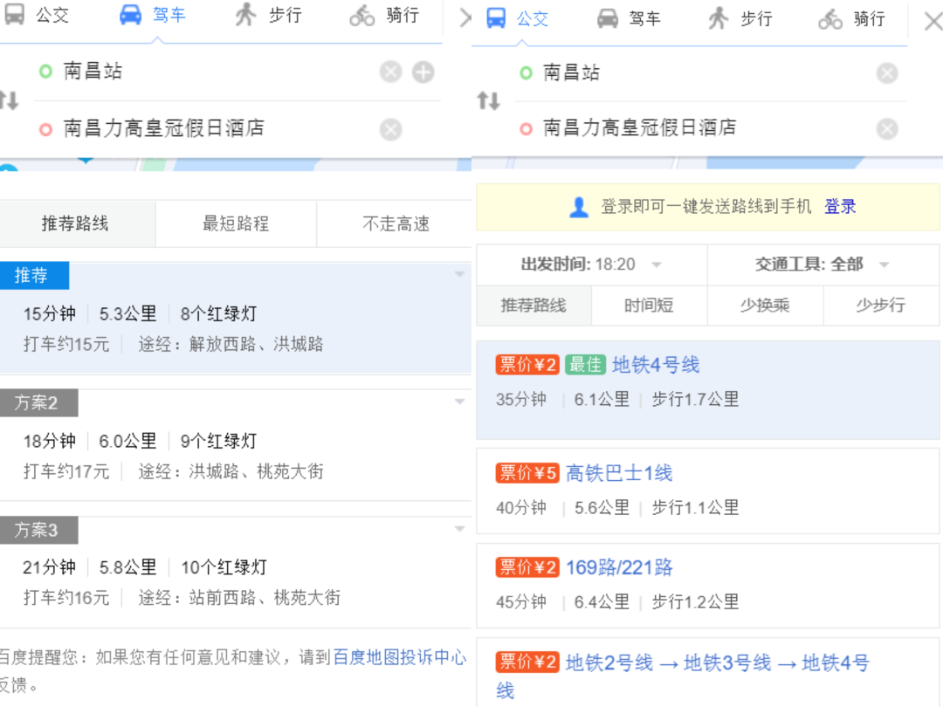Screen dimensions: 943x707
Task: Select 步行 walking tab in left panel
Action: pos(268,15)
